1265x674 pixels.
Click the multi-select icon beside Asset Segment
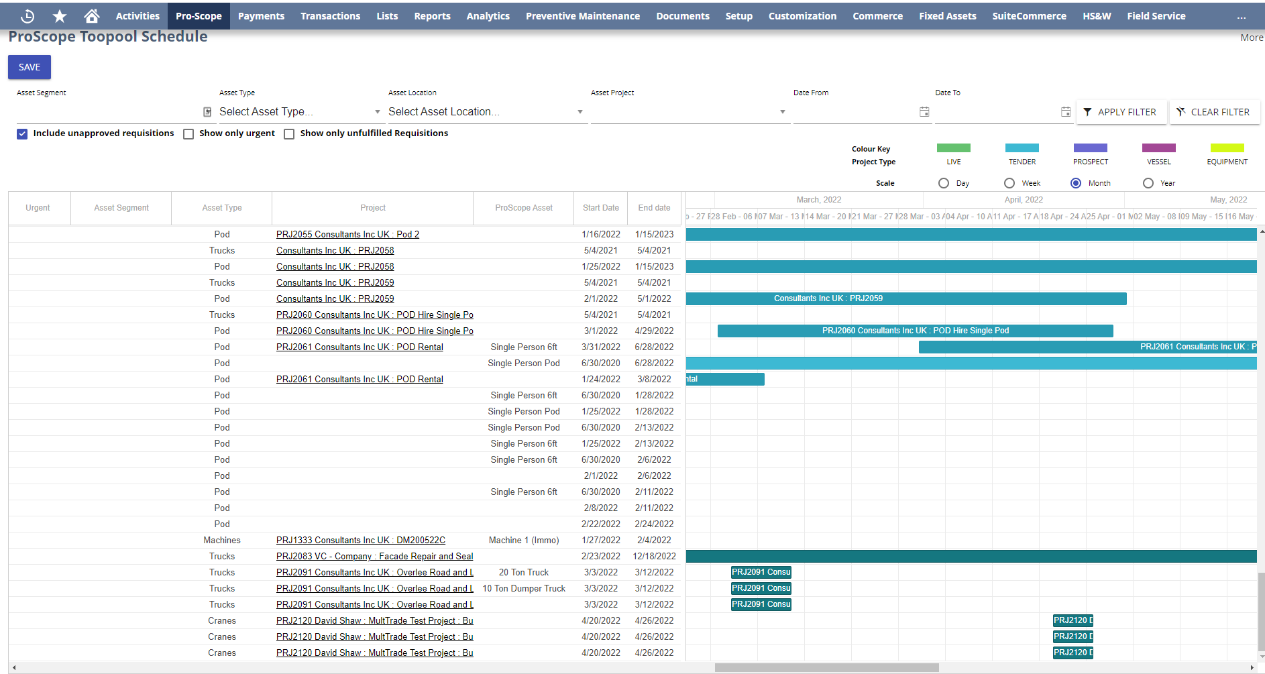pyautogui.click(x=207, y=111)
